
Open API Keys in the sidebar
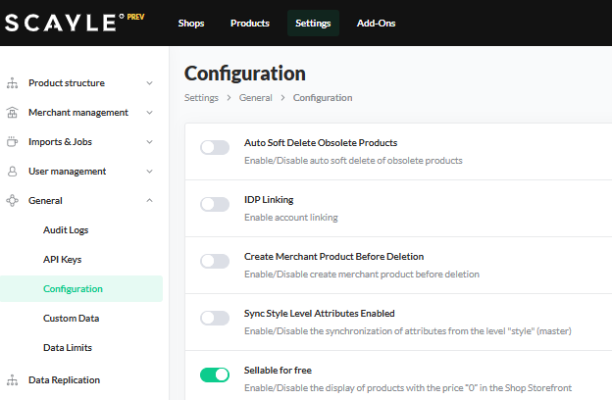coord(62,260)
